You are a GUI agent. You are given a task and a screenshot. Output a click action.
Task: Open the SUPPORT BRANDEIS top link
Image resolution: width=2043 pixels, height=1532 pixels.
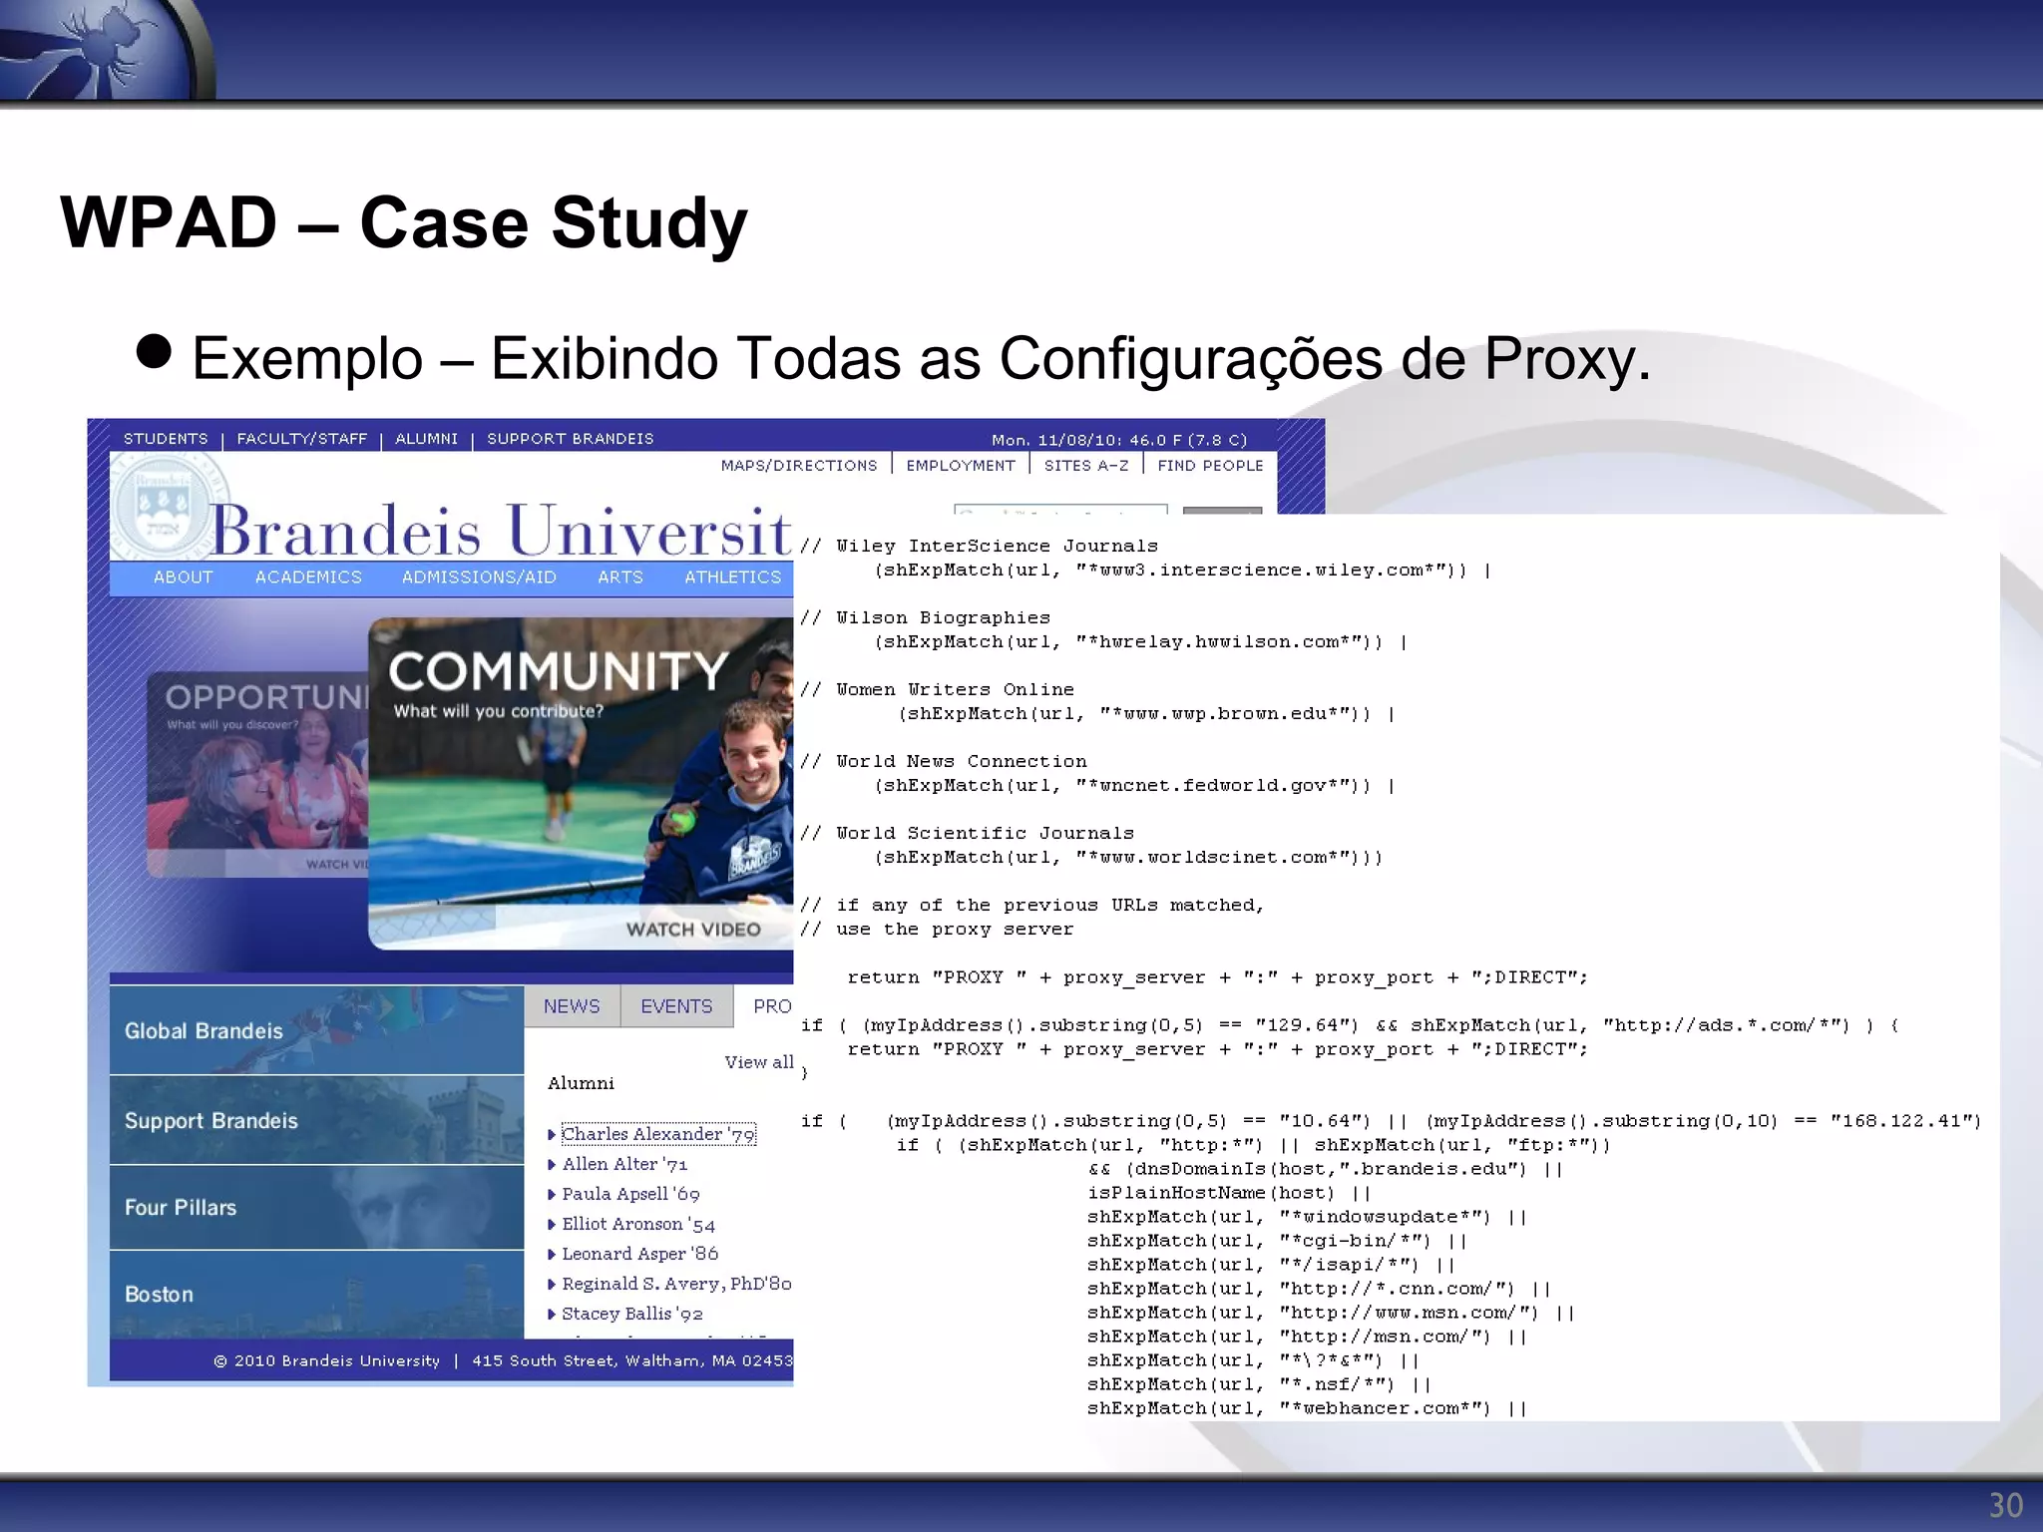point(570,439)
